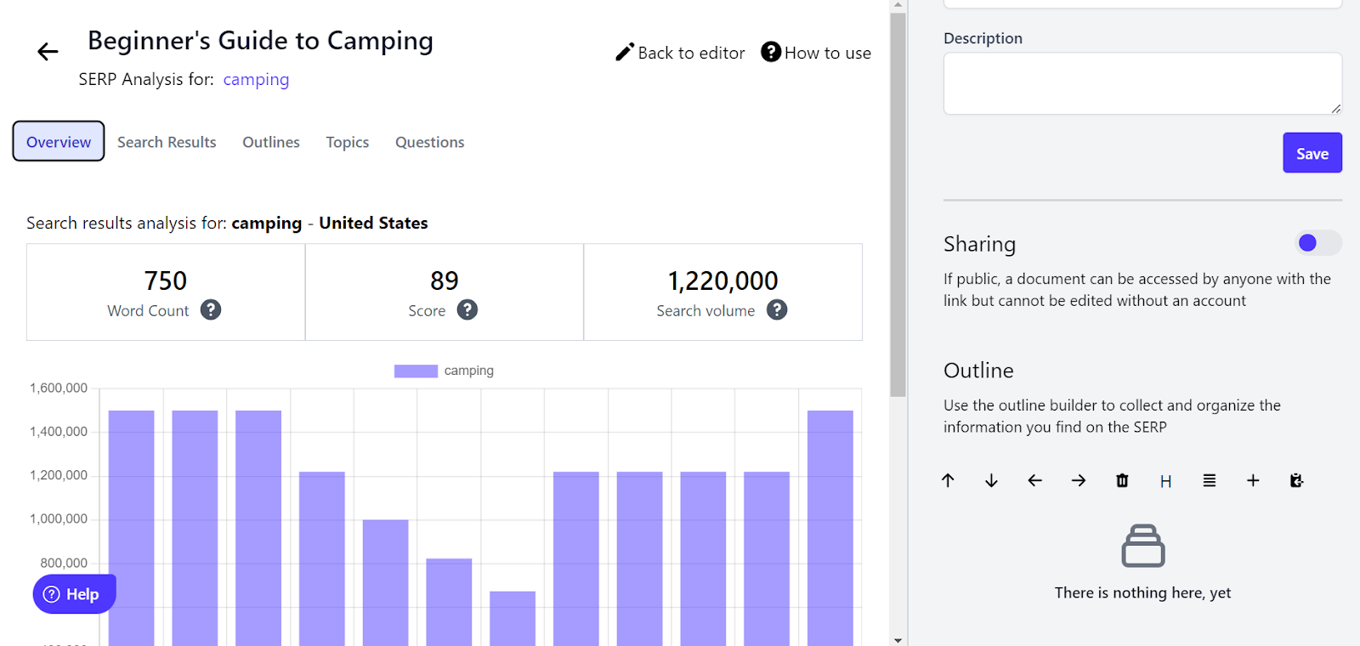This screenshot has height=646, width=1360.
Task: Open Word Count help tooltip icon
Action: [211, 310]
